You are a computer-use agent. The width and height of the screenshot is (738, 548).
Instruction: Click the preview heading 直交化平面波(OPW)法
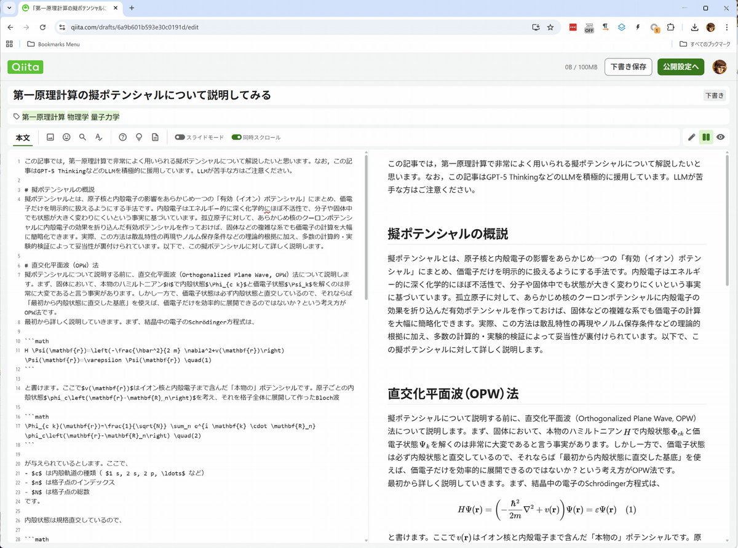(x=453, y=393)
